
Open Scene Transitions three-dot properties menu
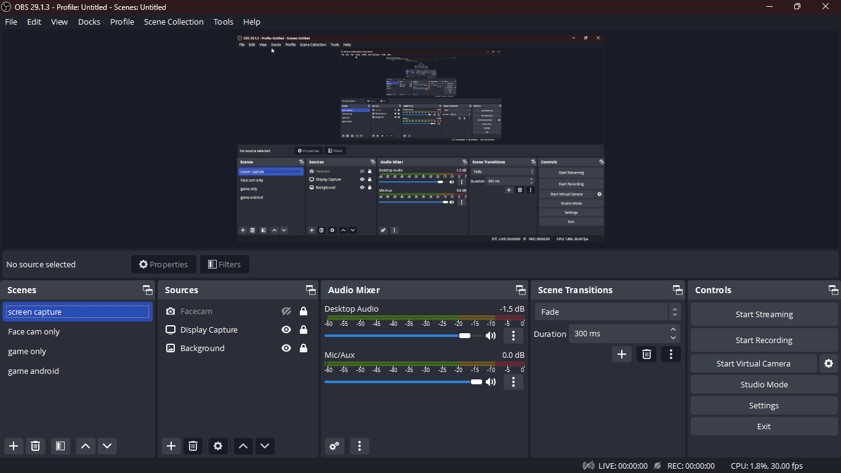point(670,354)
